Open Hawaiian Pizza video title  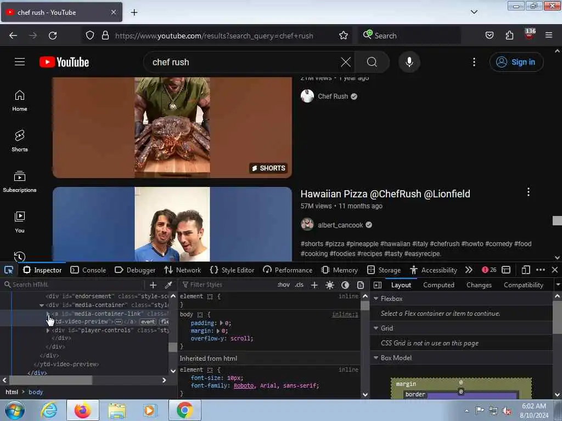[x=385, y=194]
